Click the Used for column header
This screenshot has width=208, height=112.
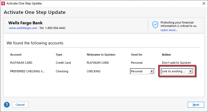click(x=137, y=55)
